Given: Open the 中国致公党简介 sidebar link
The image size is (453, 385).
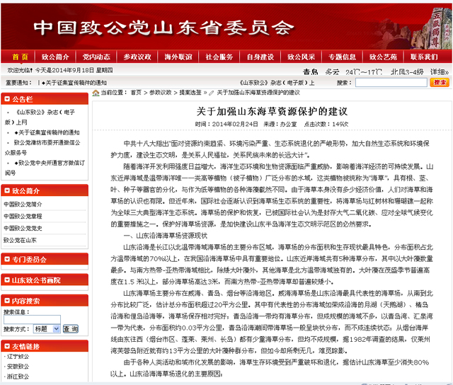Looking at the screenshot, I should (x=23, y=205).
